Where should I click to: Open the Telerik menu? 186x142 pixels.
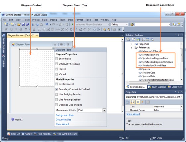coord(26,20)
